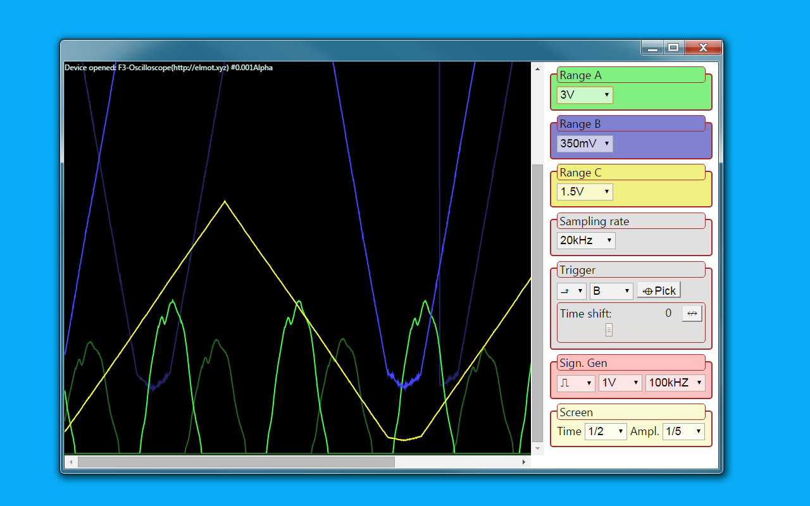Click the horizontal scrollbar thumb below graph
This screenshot has width=810, height=506.
[x=235, y=462]
